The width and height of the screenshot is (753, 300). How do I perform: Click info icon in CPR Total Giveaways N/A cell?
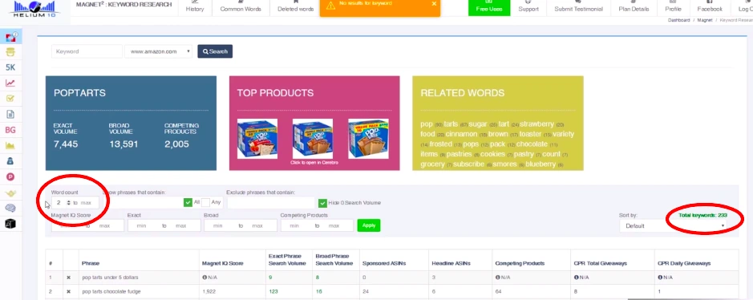pyautogui.click(x=577, y=278)
